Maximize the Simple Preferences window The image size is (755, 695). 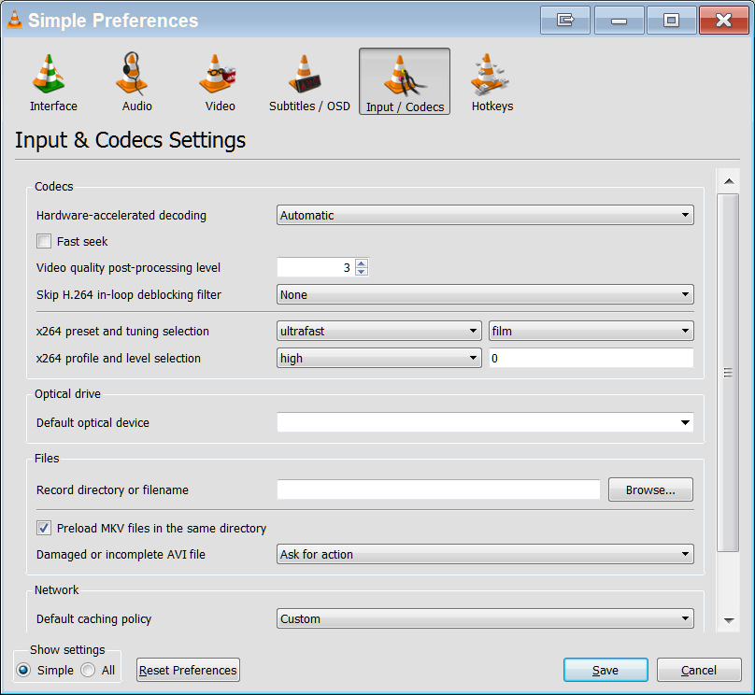point(671,20)
